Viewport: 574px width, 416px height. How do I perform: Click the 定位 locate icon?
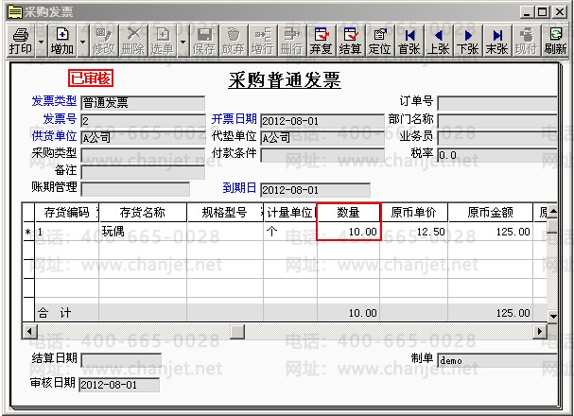point(379,41)
